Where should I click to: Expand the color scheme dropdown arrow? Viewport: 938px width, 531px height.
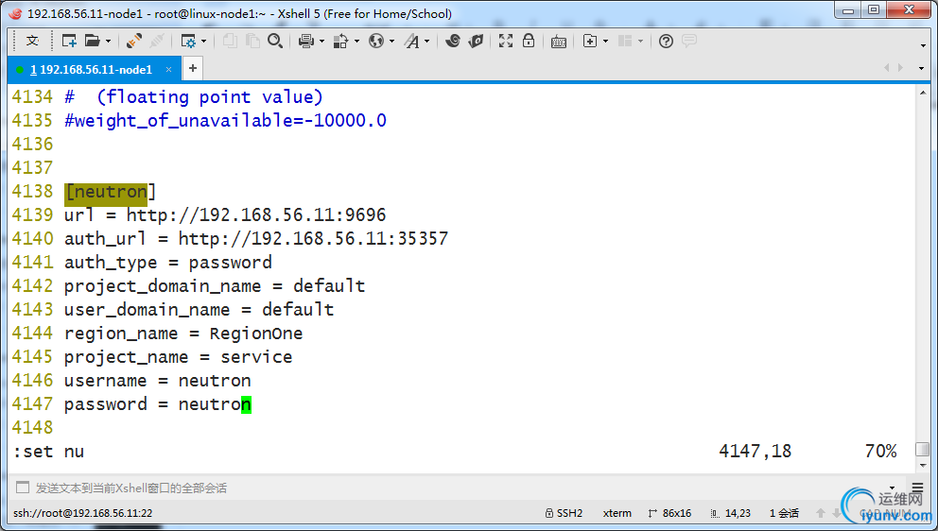(x=357, y=42)
